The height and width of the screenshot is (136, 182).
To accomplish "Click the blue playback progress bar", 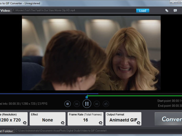I will click(x=49, y=94).
